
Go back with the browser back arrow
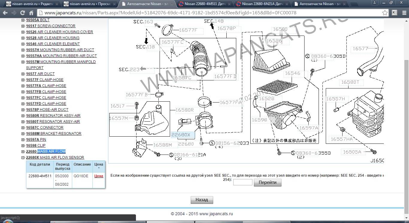(5, 13)
